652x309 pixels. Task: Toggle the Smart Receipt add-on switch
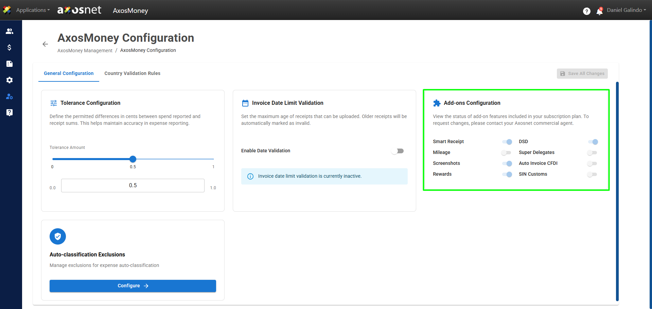click(x=507, y=142)
